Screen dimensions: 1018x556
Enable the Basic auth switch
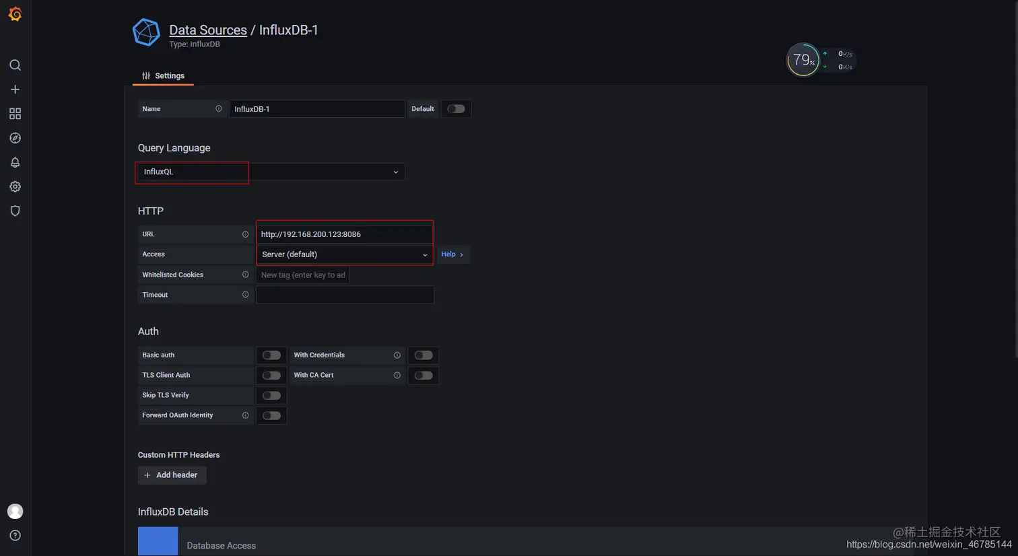[x=271, y=355]
